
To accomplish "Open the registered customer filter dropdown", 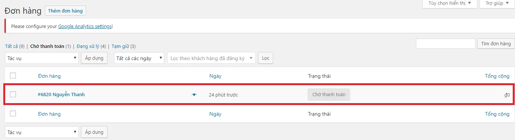I will (x=211, y=58).
